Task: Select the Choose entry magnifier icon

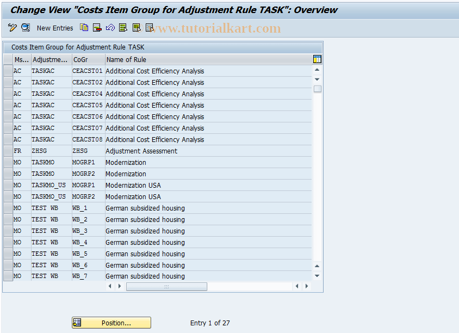Action: (x=25, y=27)
